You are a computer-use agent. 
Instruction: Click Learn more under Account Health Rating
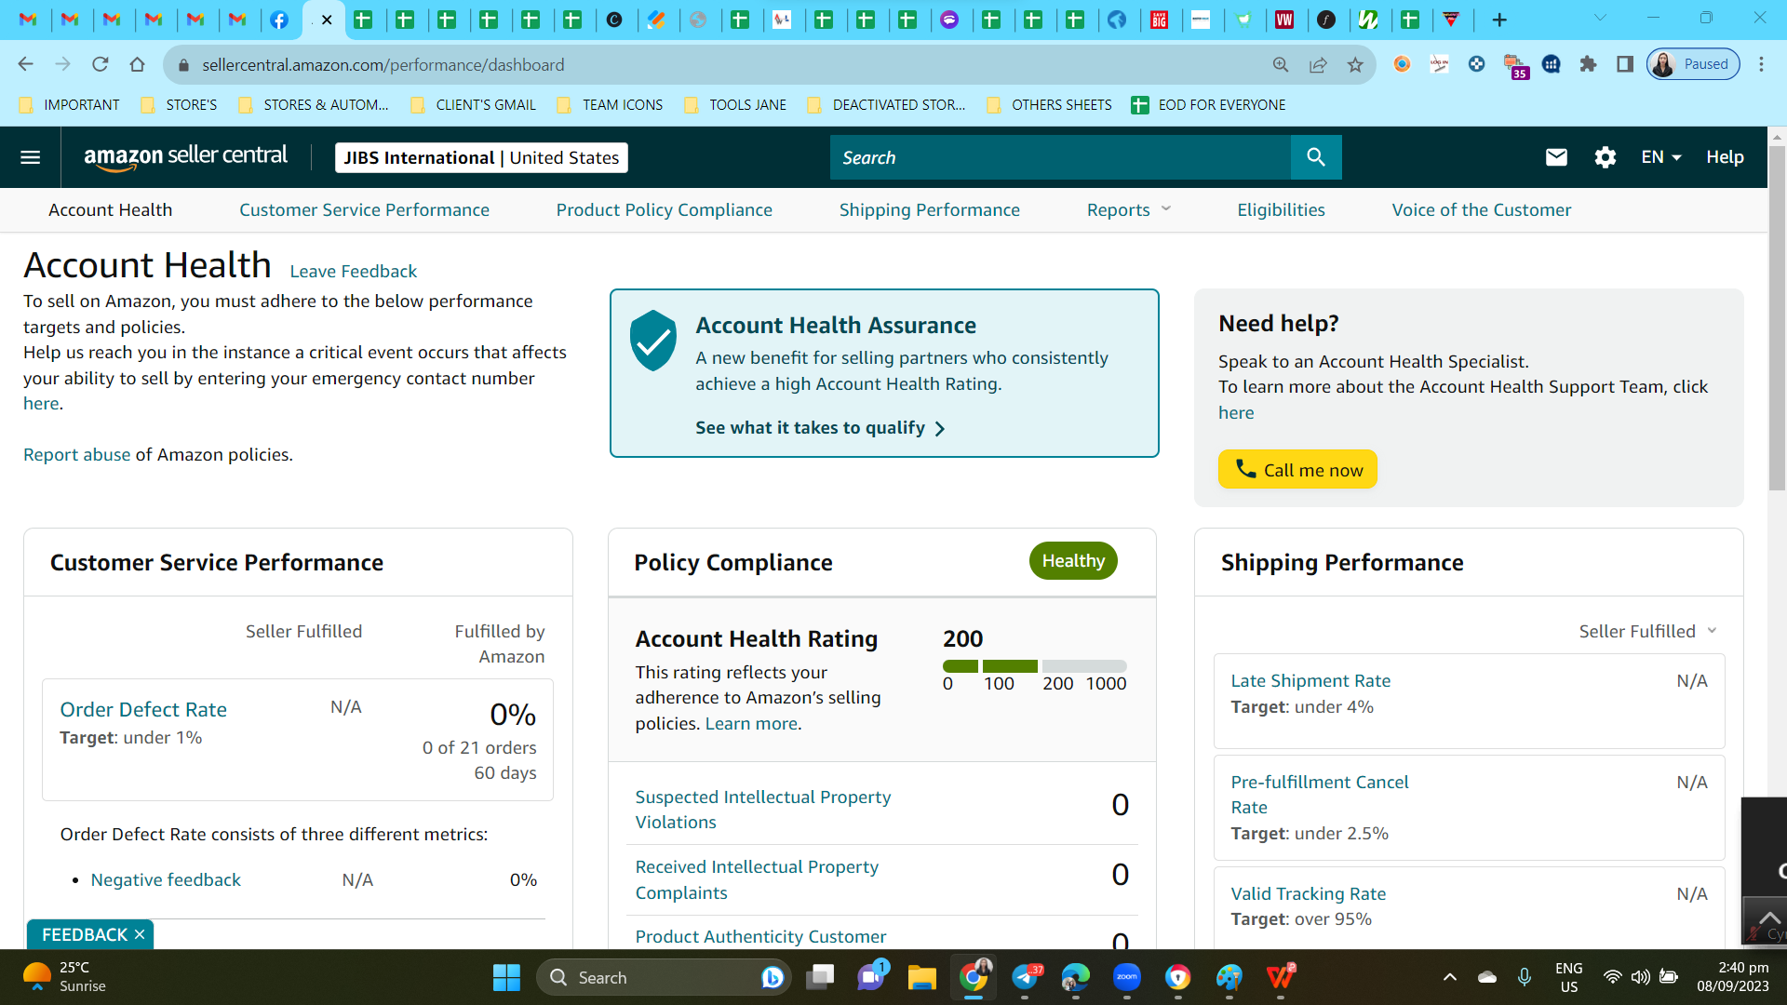[x=751, y=723]
